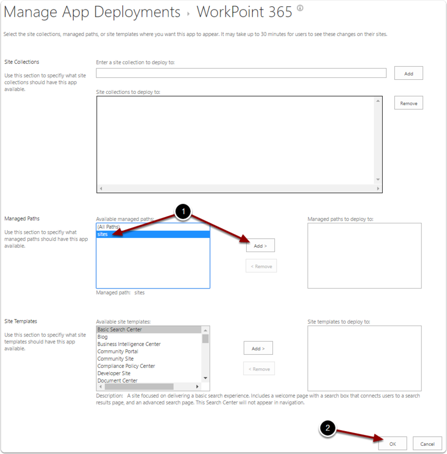This screenshot has width=447, height=454.
Task: Click down arrow of site collections list scrollbar
Action: [377, 180]
